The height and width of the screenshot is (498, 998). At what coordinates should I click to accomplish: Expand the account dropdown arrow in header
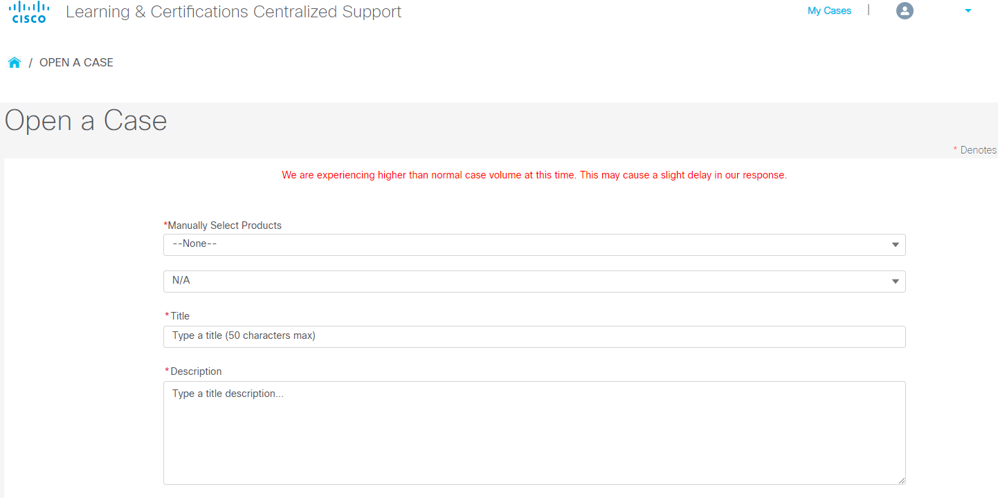968,10
